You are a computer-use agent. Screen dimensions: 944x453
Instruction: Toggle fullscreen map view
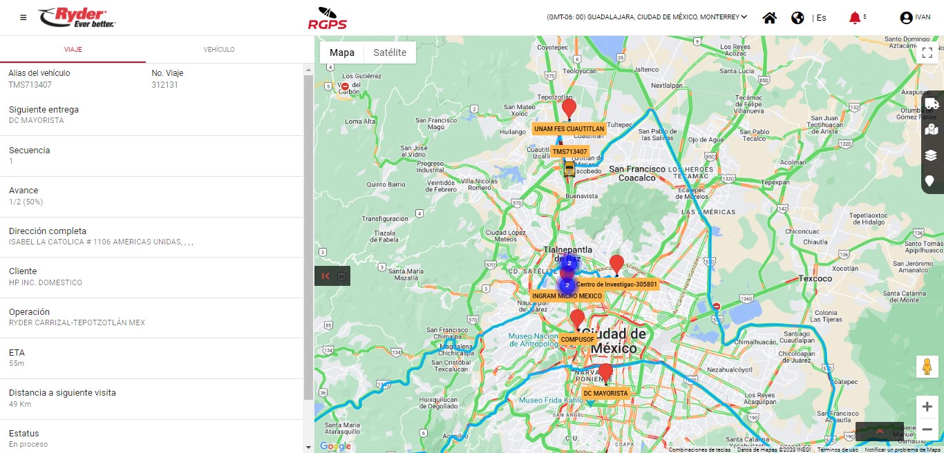[x=927, y=53]
